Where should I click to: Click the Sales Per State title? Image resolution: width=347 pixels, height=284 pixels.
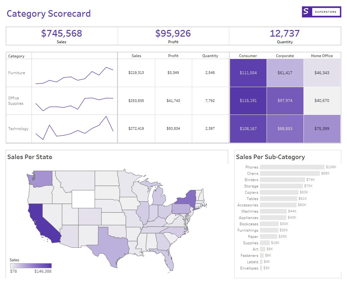tap(30, 157)
